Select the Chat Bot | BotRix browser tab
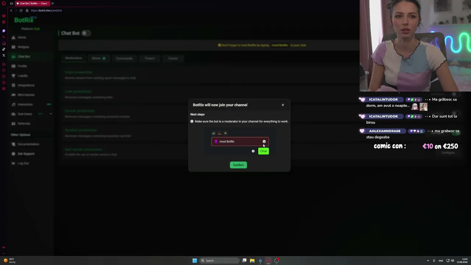Screen dimensions: 471x265 (x=33, y=3)
